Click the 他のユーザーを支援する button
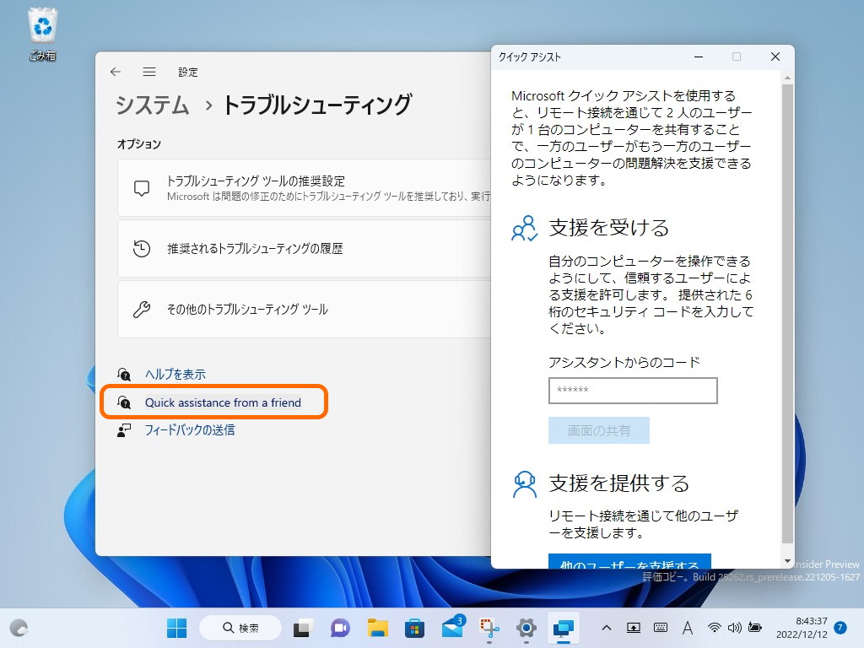The width and height of the screenshot is (864, 648). tap(629, 564)
